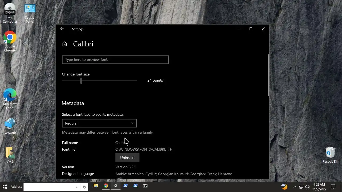The width and height of the screenshot is (342, 192).
Task: Click refresh button beside Address bar
Action: [x=84, y=187]
